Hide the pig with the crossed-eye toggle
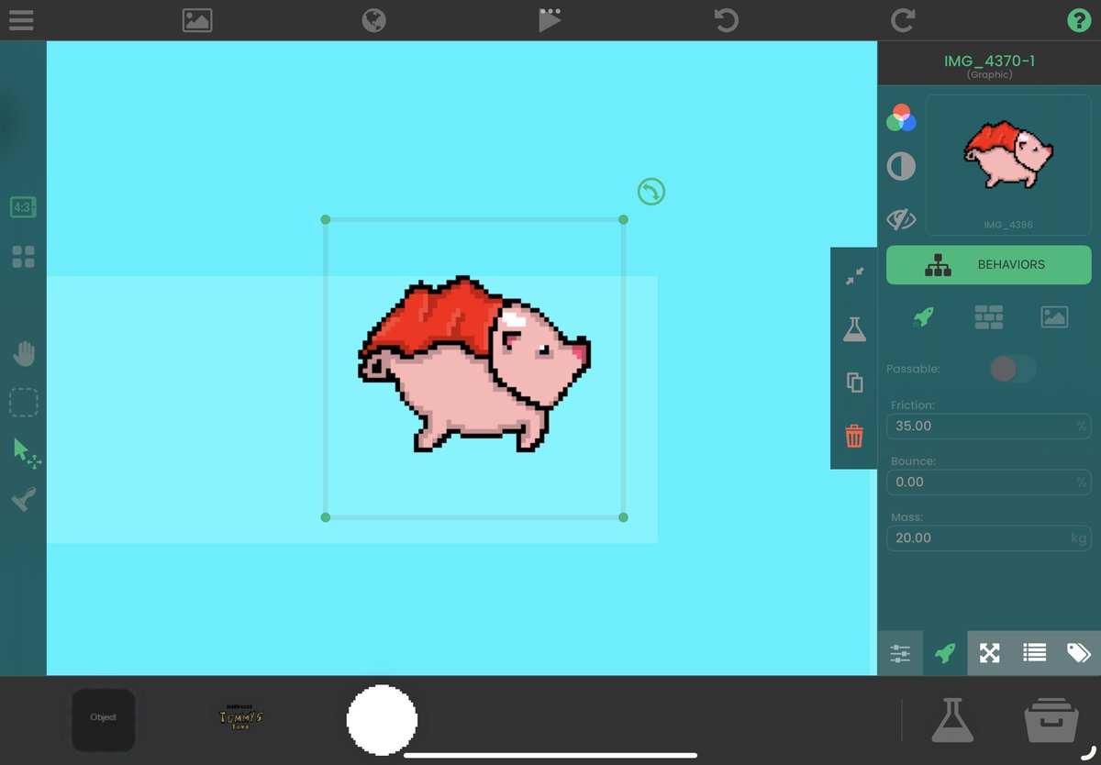 pos(901,219)
